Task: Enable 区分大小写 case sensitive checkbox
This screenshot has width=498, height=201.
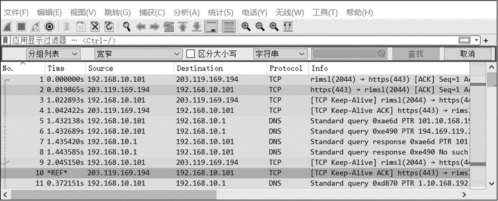Action: pos(190,54)
